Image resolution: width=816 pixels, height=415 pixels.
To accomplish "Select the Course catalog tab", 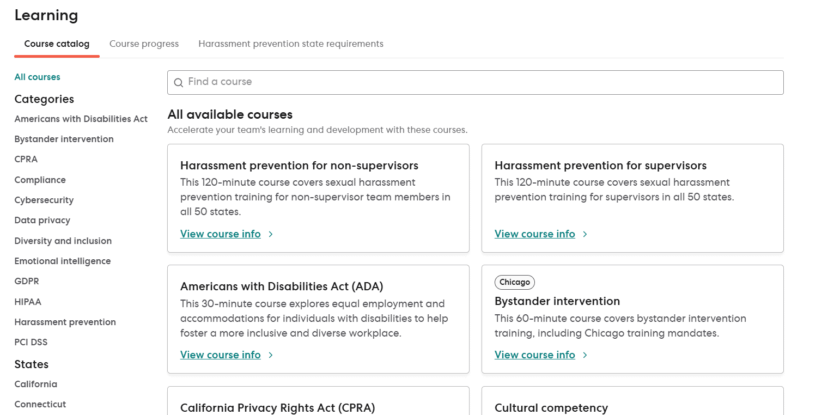I will (57, 44).
